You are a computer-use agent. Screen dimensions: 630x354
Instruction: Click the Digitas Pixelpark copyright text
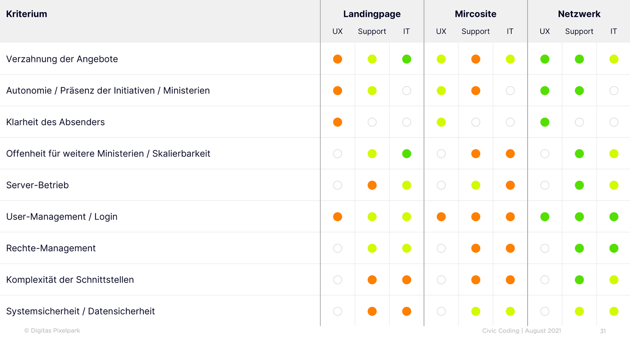(52, 330)
